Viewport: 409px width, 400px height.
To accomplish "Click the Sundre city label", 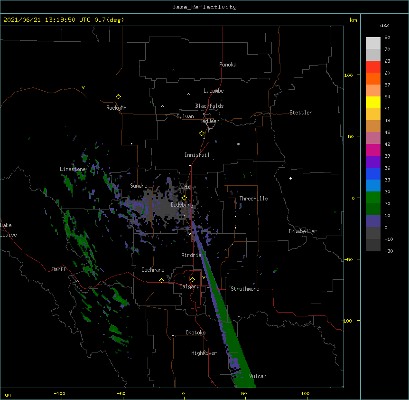I will pos(139,186).
